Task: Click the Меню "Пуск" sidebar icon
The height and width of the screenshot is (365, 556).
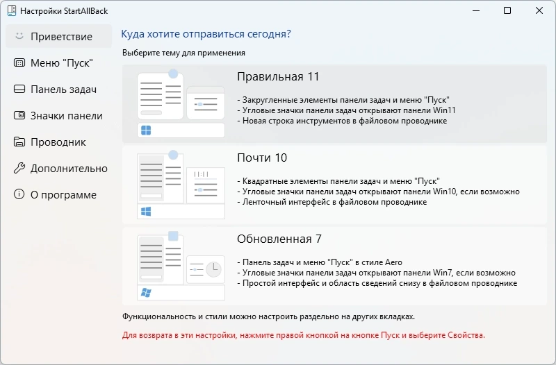Action: [19, 62]
